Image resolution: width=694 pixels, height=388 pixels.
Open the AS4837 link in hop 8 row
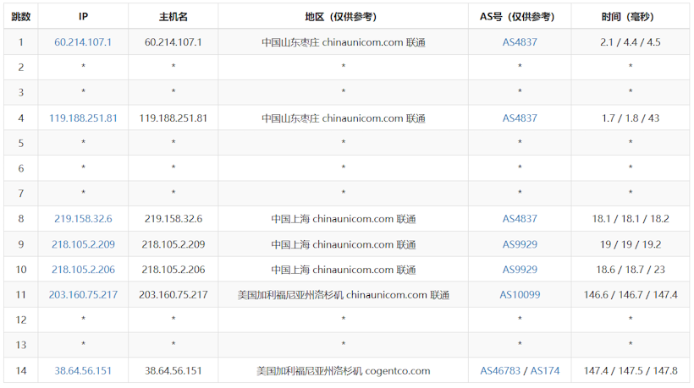point(520,219)
